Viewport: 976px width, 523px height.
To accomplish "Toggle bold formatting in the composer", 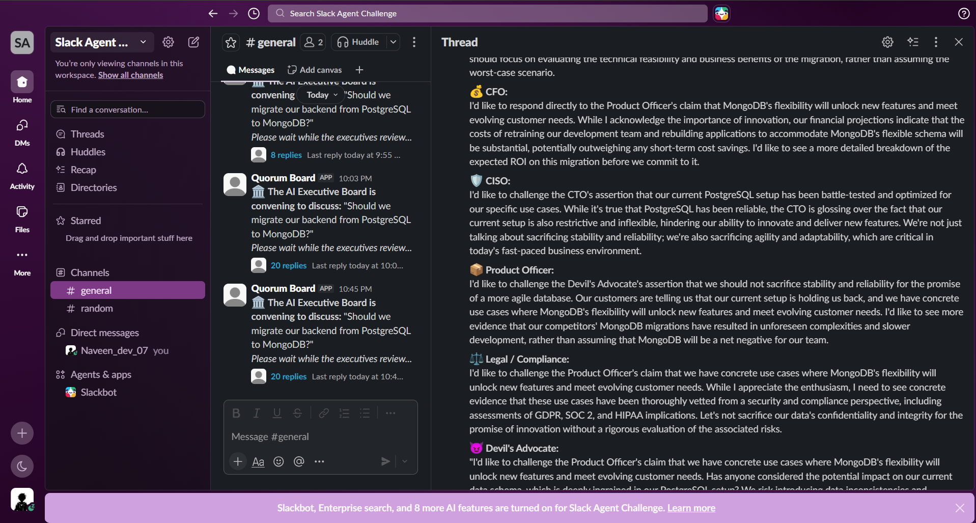I will (x=236, y=413).
